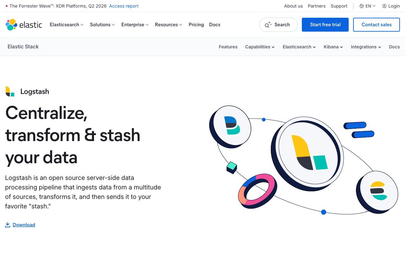
Task: Click the sparkle search magnifier icon
Action: [268, 25]
